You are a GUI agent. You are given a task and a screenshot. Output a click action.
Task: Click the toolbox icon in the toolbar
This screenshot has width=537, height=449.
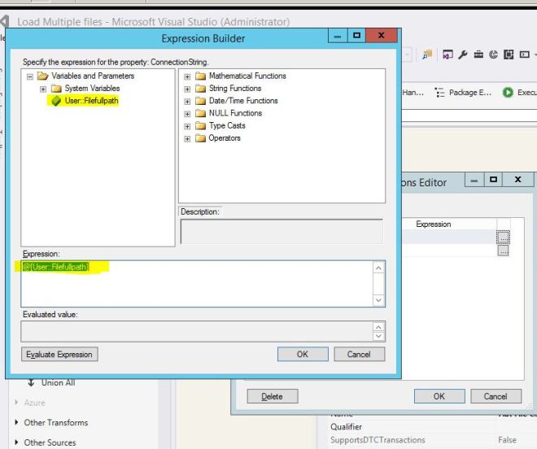[478, 54]
